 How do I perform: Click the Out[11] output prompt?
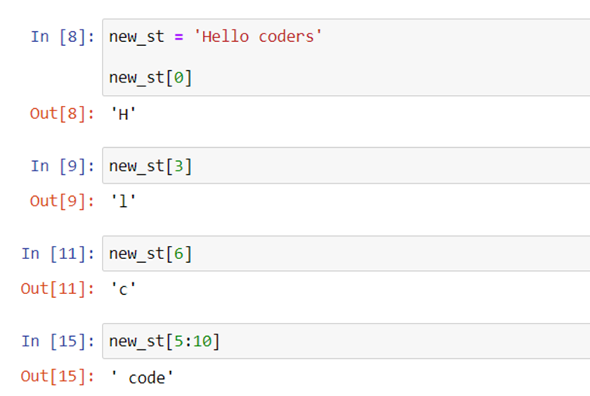coord(58,289)
